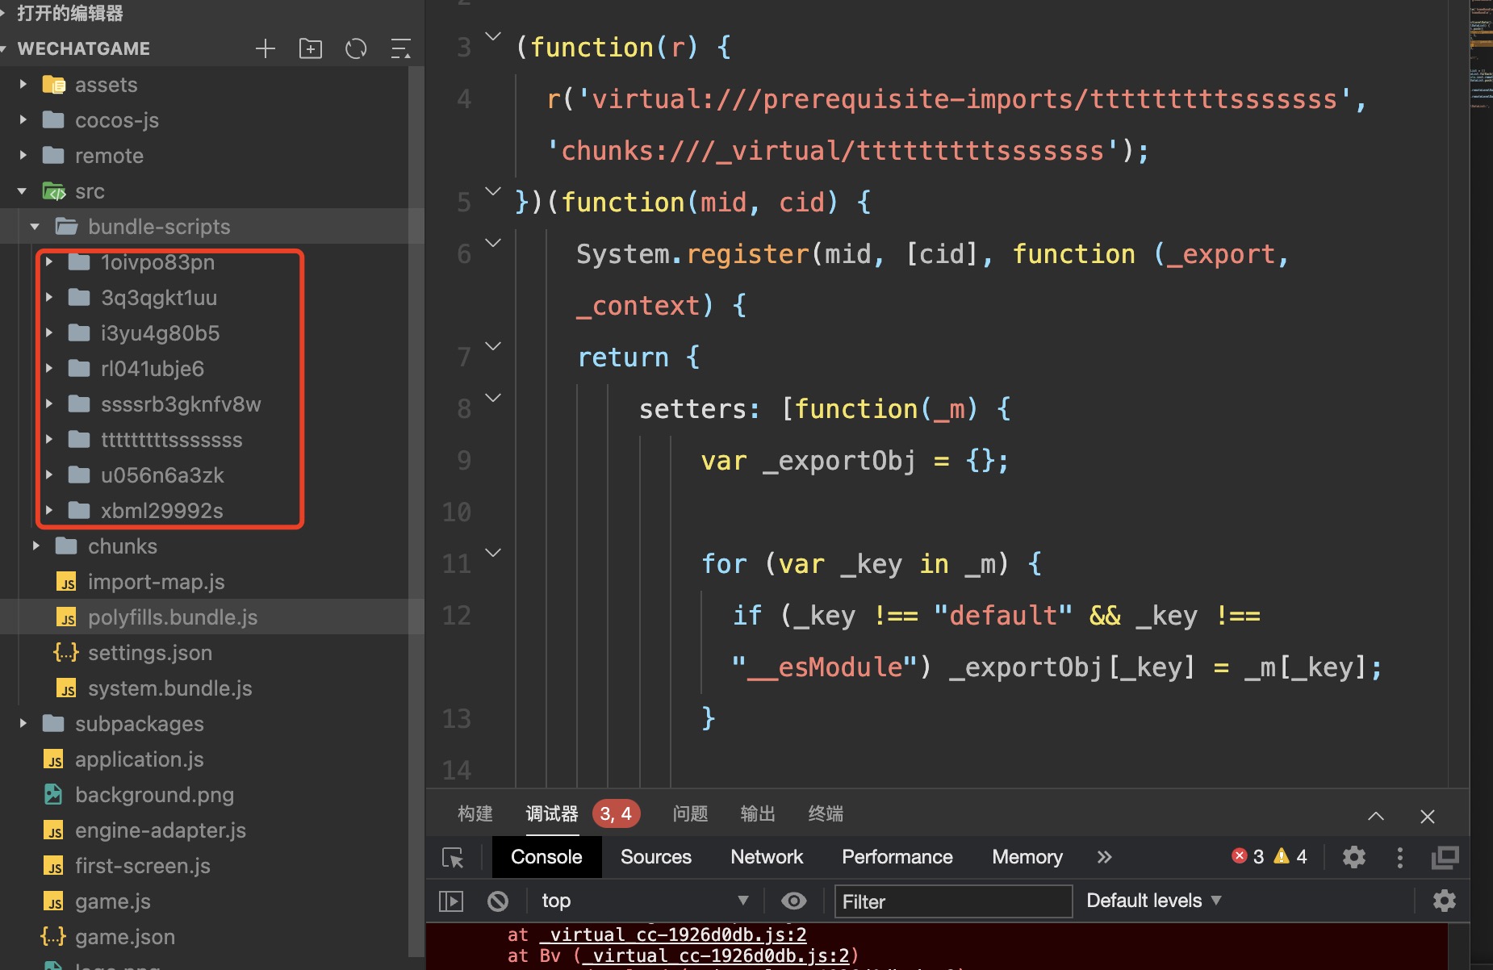The width and height of the screenshot is (1493, 970).
Task: Open DevTools more options menu
Action: click(1400, 857)
